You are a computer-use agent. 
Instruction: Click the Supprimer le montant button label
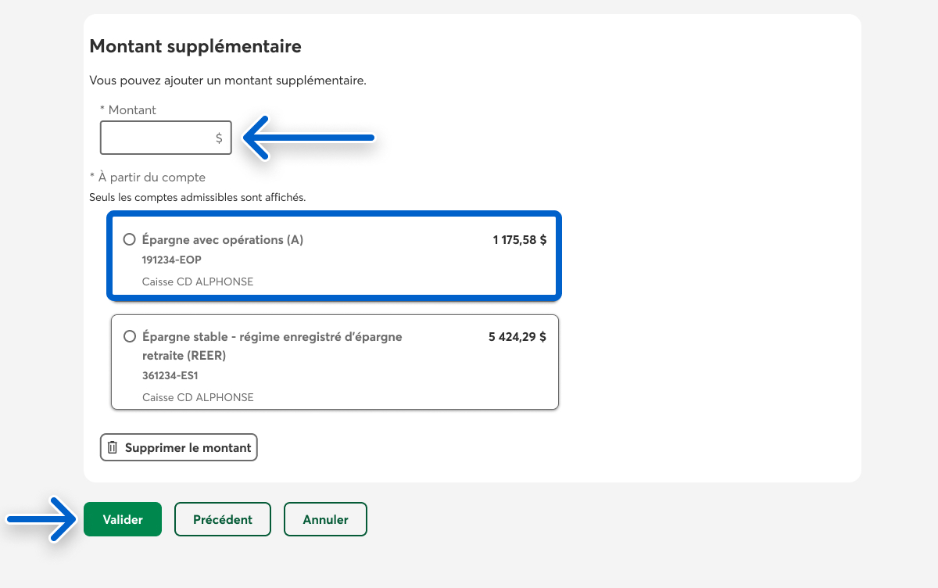click(188, 448)
